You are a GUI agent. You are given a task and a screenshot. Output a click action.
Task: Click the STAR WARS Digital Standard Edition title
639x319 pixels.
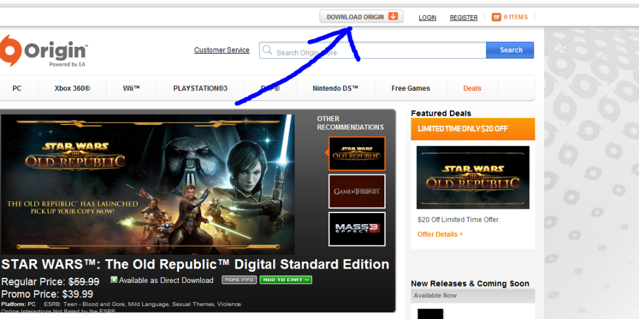tap(195, 264)
